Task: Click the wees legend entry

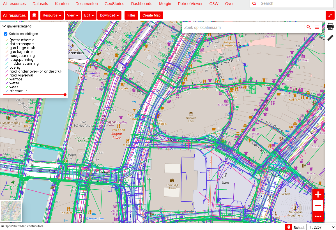Action: click(x=14, y=87)
